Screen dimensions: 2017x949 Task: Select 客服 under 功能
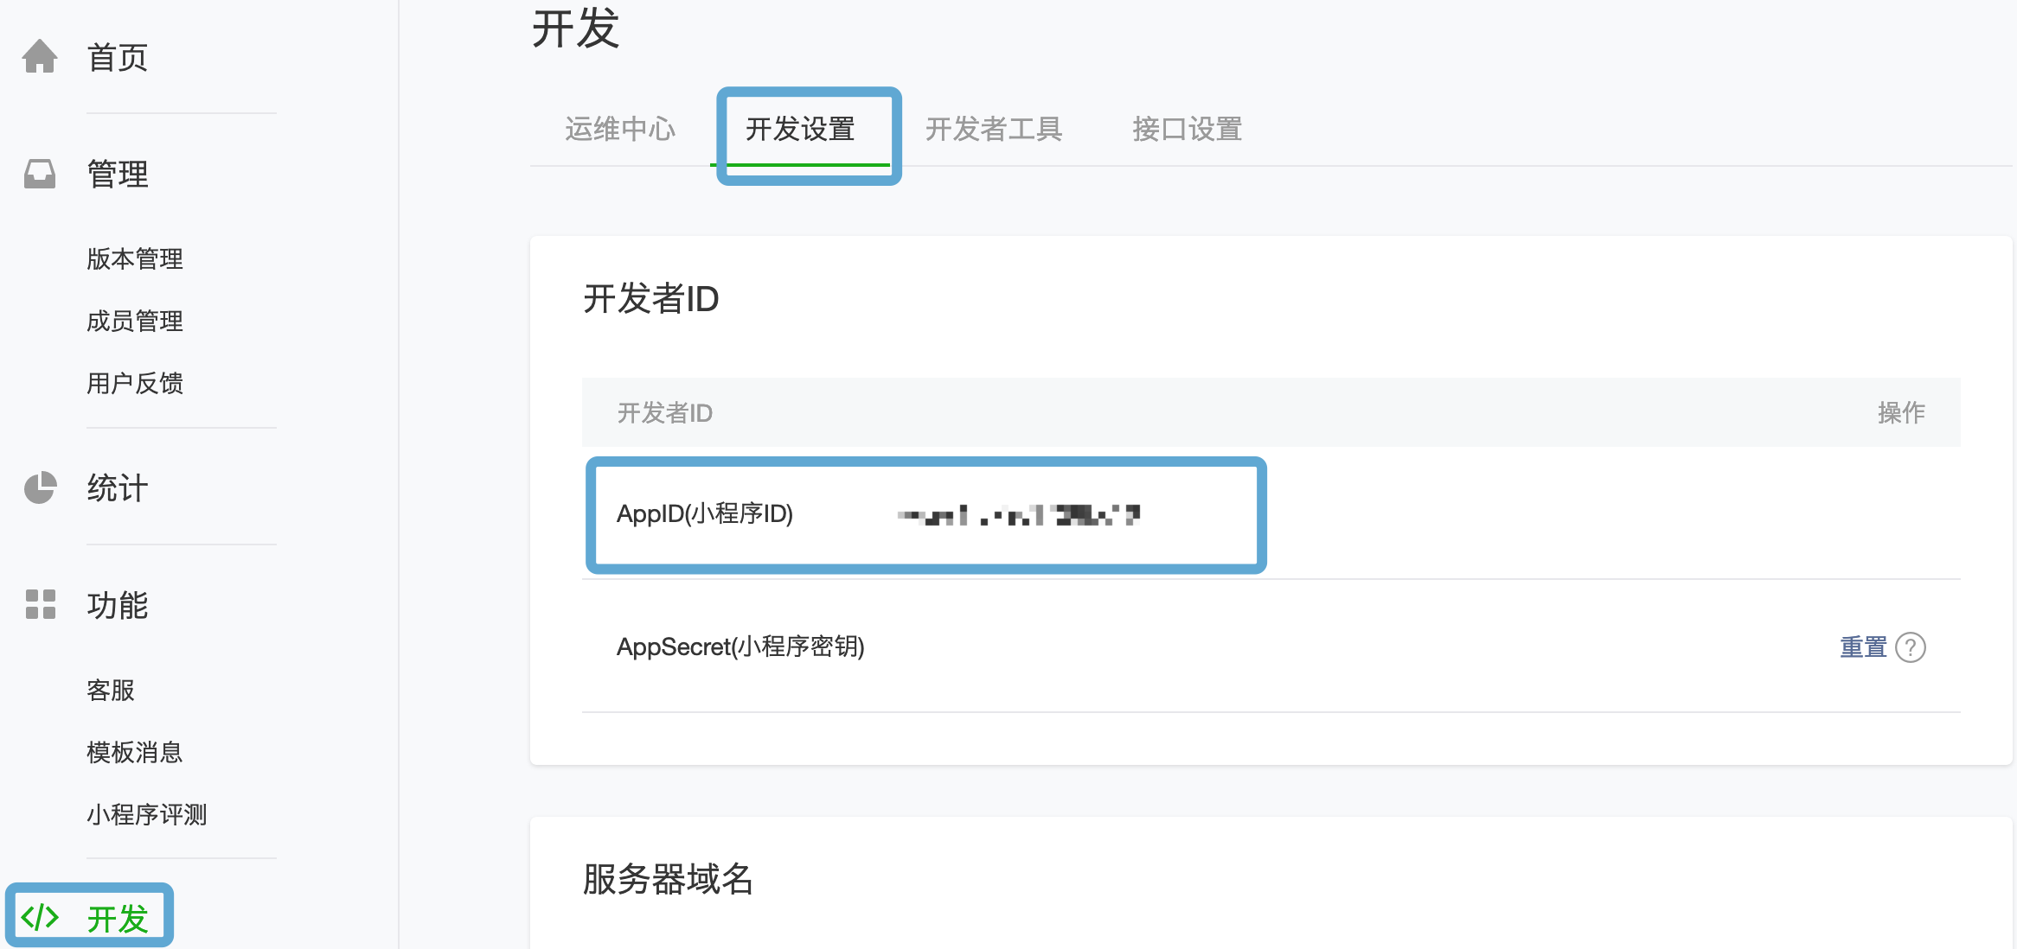[x=111, y=690]
